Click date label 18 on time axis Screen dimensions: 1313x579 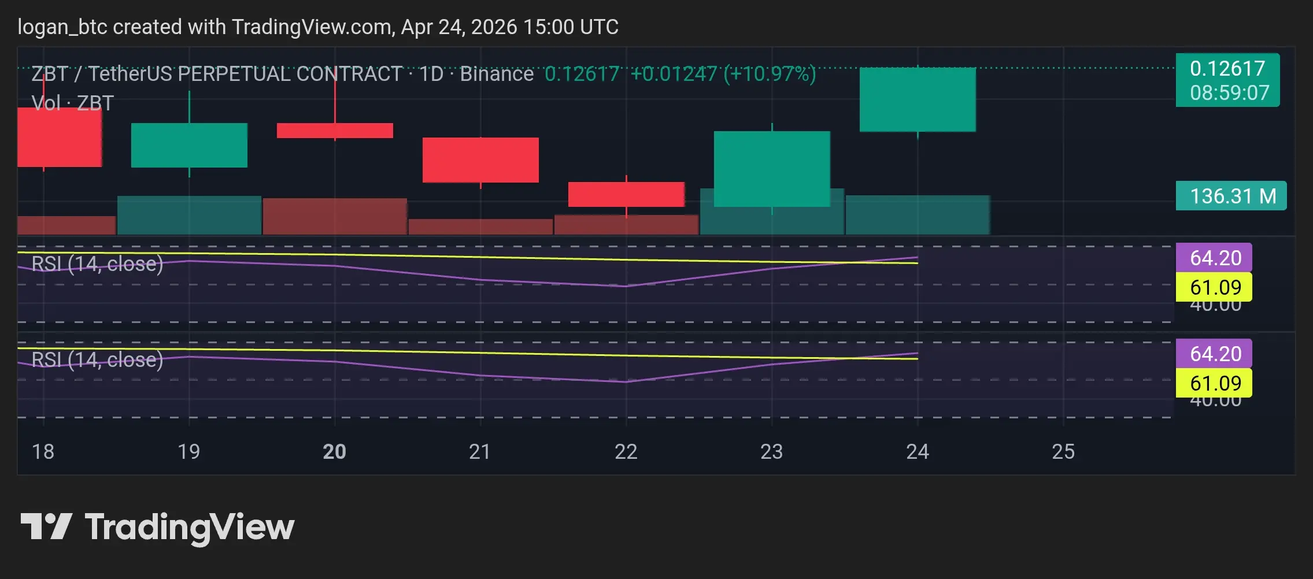(43, 451)
